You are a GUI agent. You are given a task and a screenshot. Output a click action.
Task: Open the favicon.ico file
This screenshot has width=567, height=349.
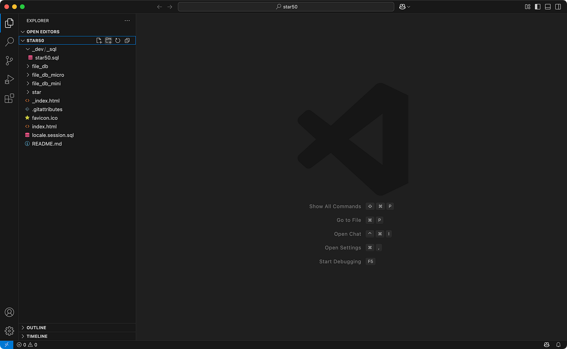pos(77,118)
